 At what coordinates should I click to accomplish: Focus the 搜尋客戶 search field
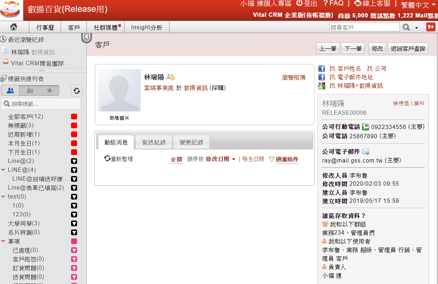(x=364, y=27)
